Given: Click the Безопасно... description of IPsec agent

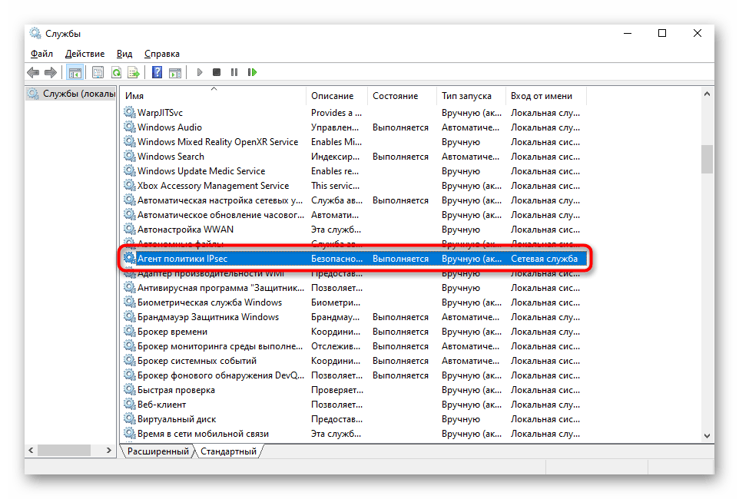Looking at the screenshot, I should pos(337,259).
